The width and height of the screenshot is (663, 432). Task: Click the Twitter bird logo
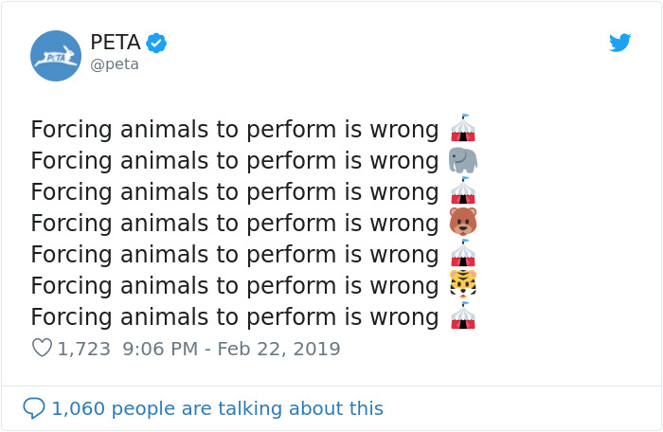(620, 43)
